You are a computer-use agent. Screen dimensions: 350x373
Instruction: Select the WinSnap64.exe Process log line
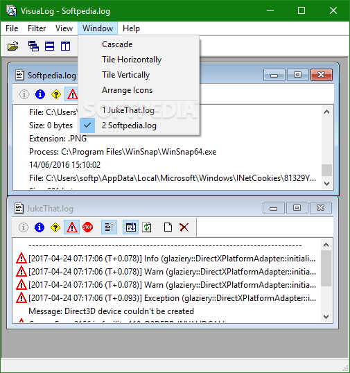pos(123,152)
